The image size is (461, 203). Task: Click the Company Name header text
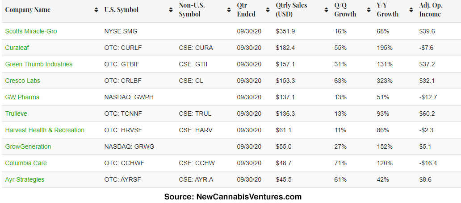[28, 10]
